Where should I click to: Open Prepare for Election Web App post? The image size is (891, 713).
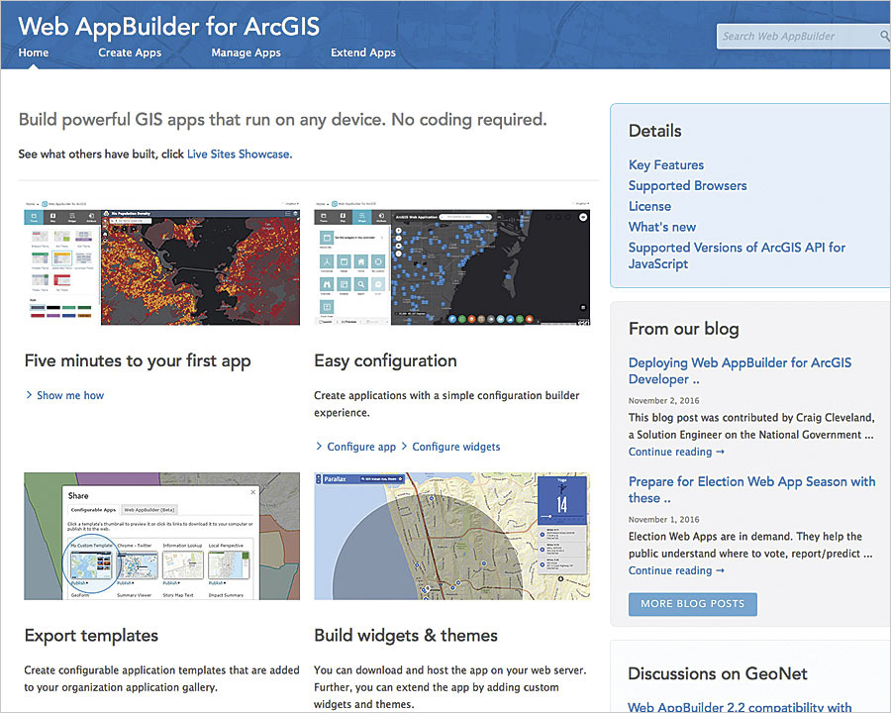751,489
